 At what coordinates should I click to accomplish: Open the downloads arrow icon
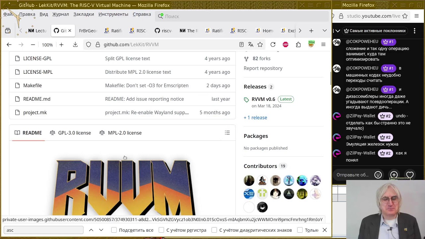pyautogui.click(x=75, y=44)
